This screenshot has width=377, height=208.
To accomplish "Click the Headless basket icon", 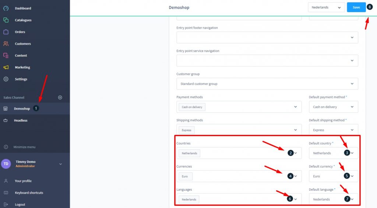I will click(x=6, y=120).
